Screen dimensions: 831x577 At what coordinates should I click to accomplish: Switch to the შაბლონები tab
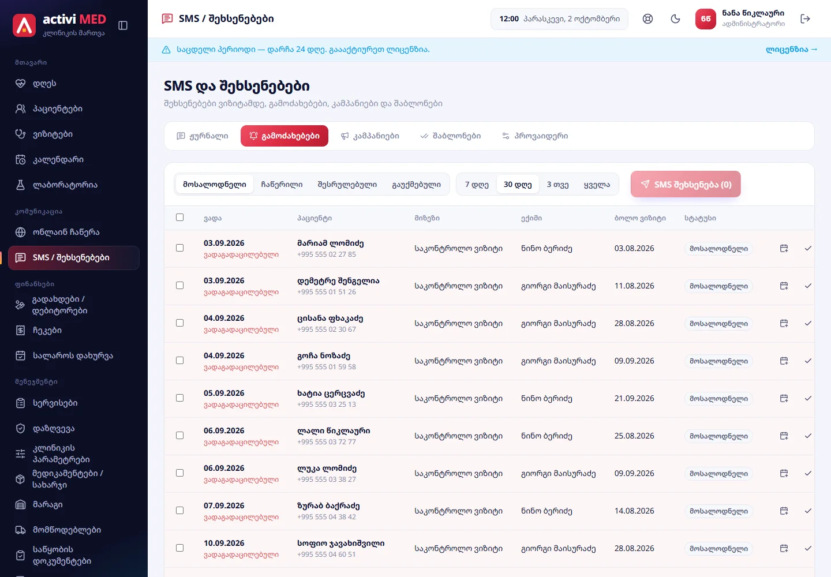(451, 136)
